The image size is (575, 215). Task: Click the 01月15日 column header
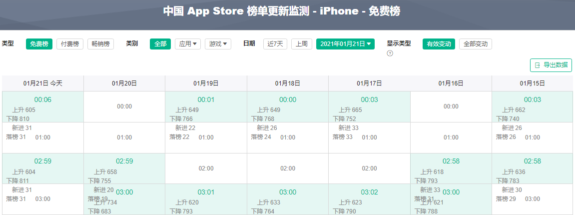pos(533,83)
